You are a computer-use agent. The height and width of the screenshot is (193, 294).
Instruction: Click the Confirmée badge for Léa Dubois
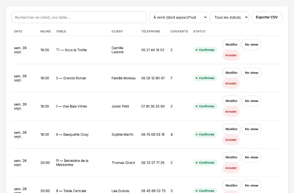205,190
